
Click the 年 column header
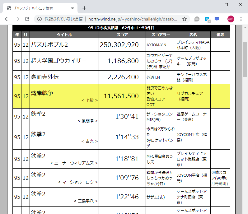(x=17, y=35)
